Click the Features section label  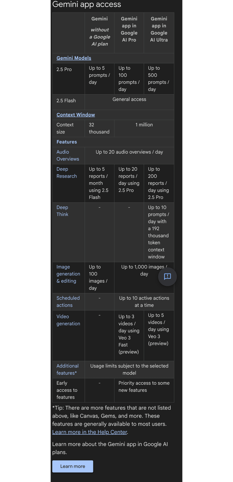[x=67, y=142]
